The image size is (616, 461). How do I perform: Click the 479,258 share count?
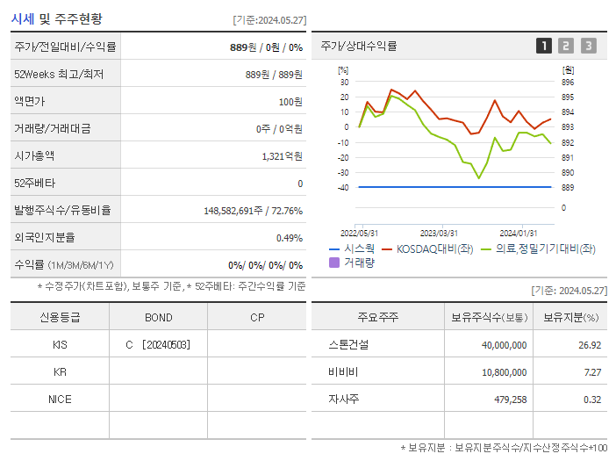coord(511,400)
